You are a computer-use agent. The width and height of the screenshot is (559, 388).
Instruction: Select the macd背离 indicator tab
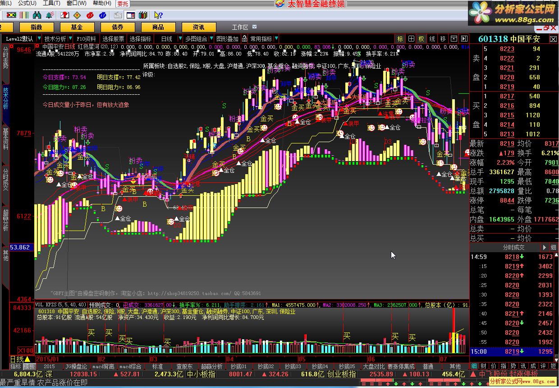tap(104, 366)
